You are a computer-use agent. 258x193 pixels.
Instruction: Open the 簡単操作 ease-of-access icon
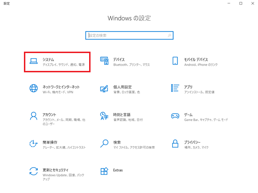pos(34,144)
